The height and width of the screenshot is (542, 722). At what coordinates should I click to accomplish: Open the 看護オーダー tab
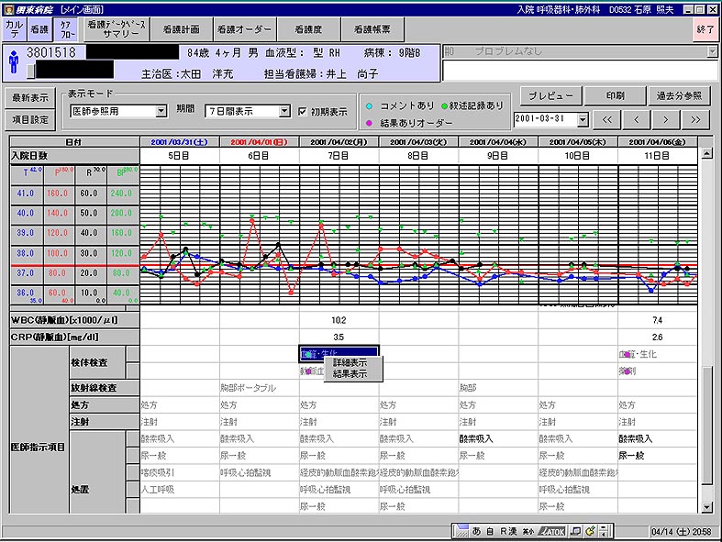pos(245,29)
